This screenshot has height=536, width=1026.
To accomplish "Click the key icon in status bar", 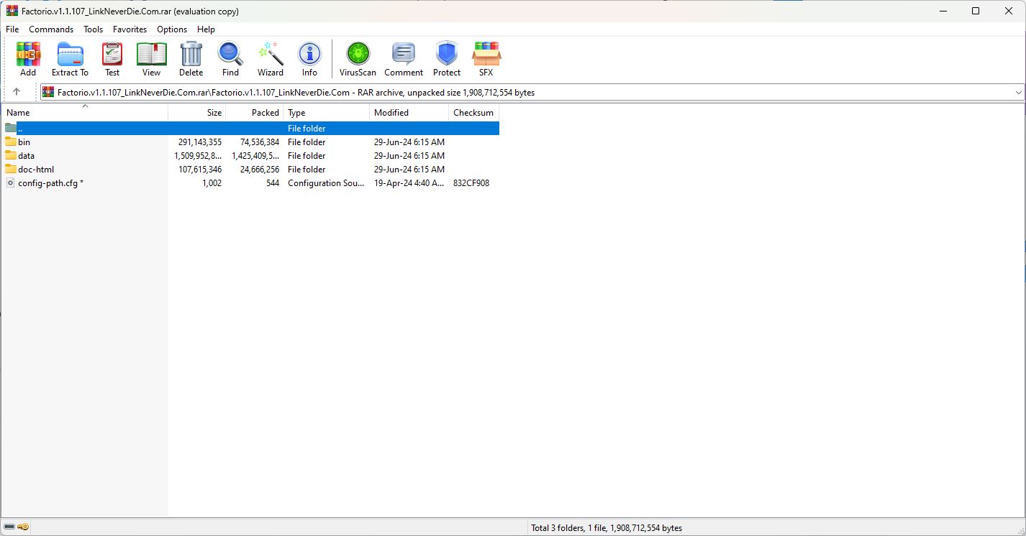I will (23, 527).
